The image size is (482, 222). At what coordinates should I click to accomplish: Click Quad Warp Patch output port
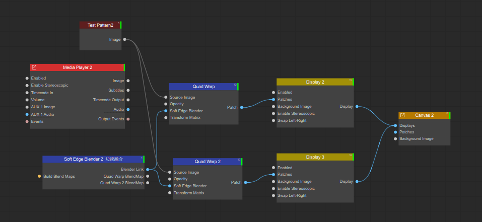tap(242, 107)
